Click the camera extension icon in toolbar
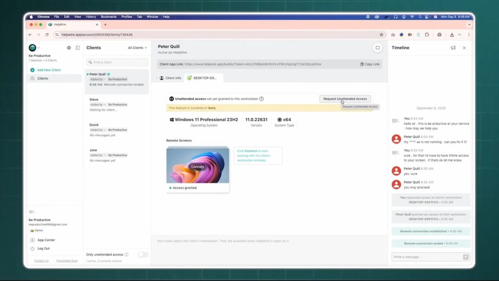 (393, 35)
